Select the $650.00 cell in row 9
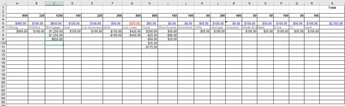Screen dimensions: 345x106 coord(54,39)
